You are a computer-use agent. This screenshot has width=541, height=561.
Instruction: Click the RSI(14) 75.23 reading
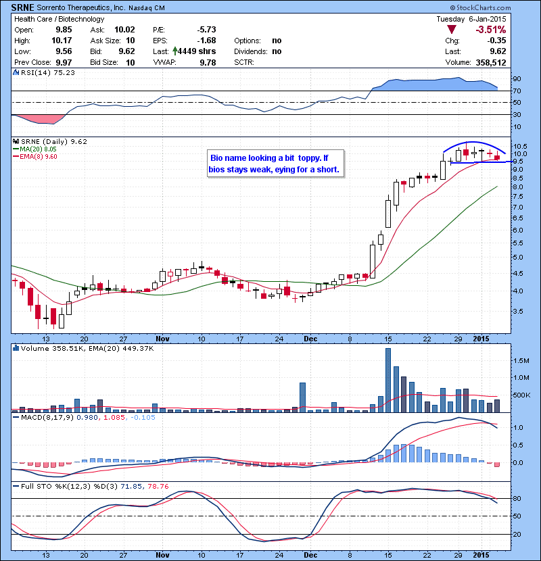click(x=48, y=72)
